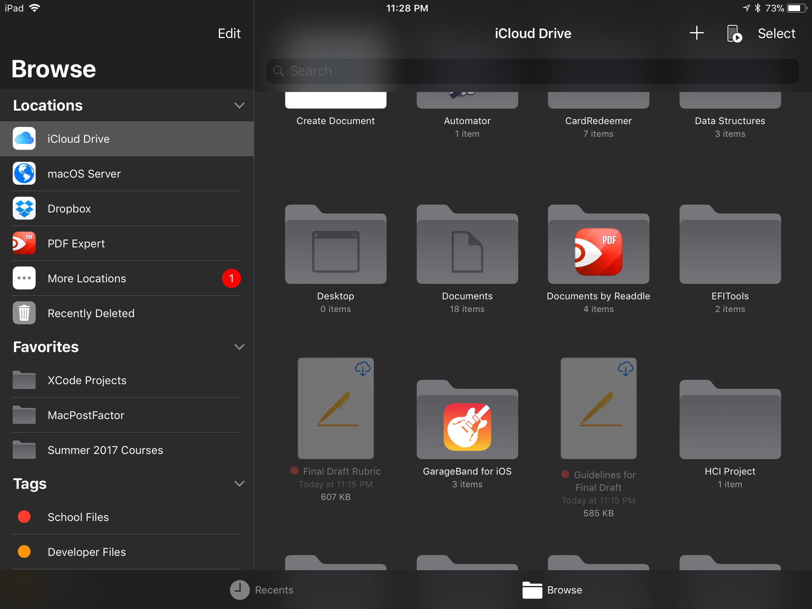Image resolution: width=812 pixels, height=609 pixels.
Task: Switch to the Recents tab
Action: (x=262, y=590)
